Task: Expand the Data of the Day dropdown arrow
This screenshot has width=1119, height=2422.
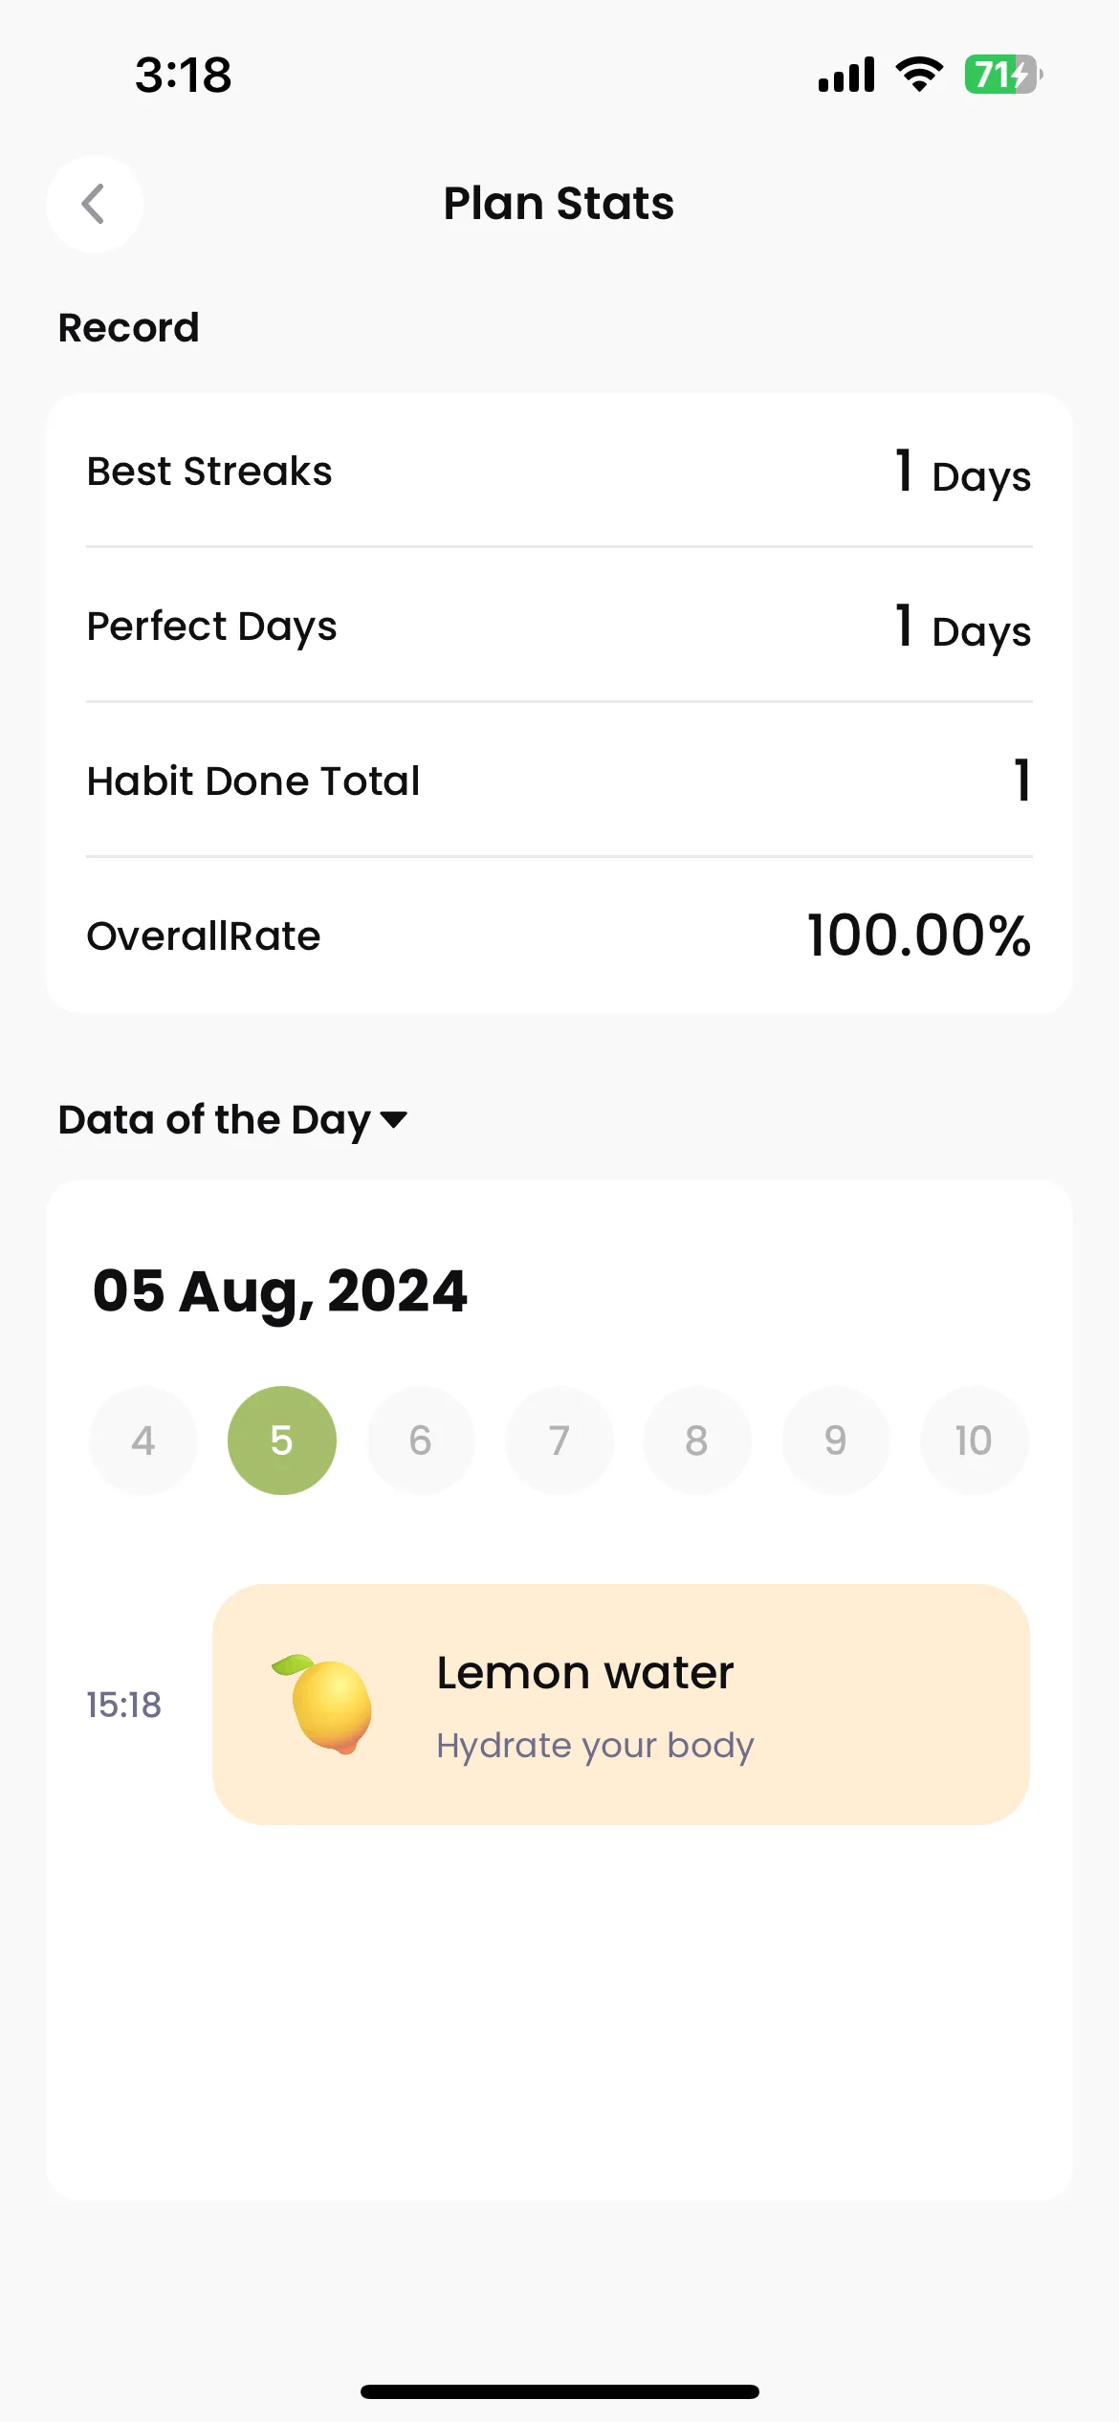Action: (x=394, y=1119)
